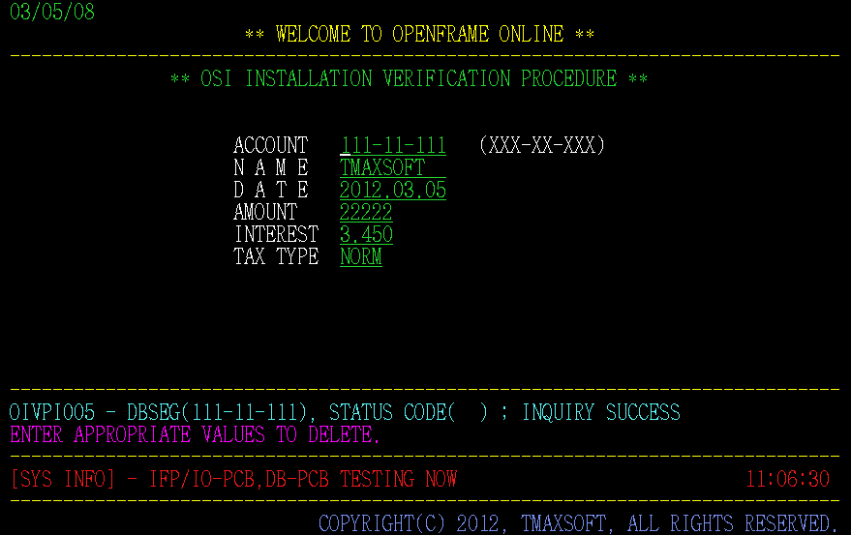
Task: Click the TAX TYPE label
Action: point(276,257)
